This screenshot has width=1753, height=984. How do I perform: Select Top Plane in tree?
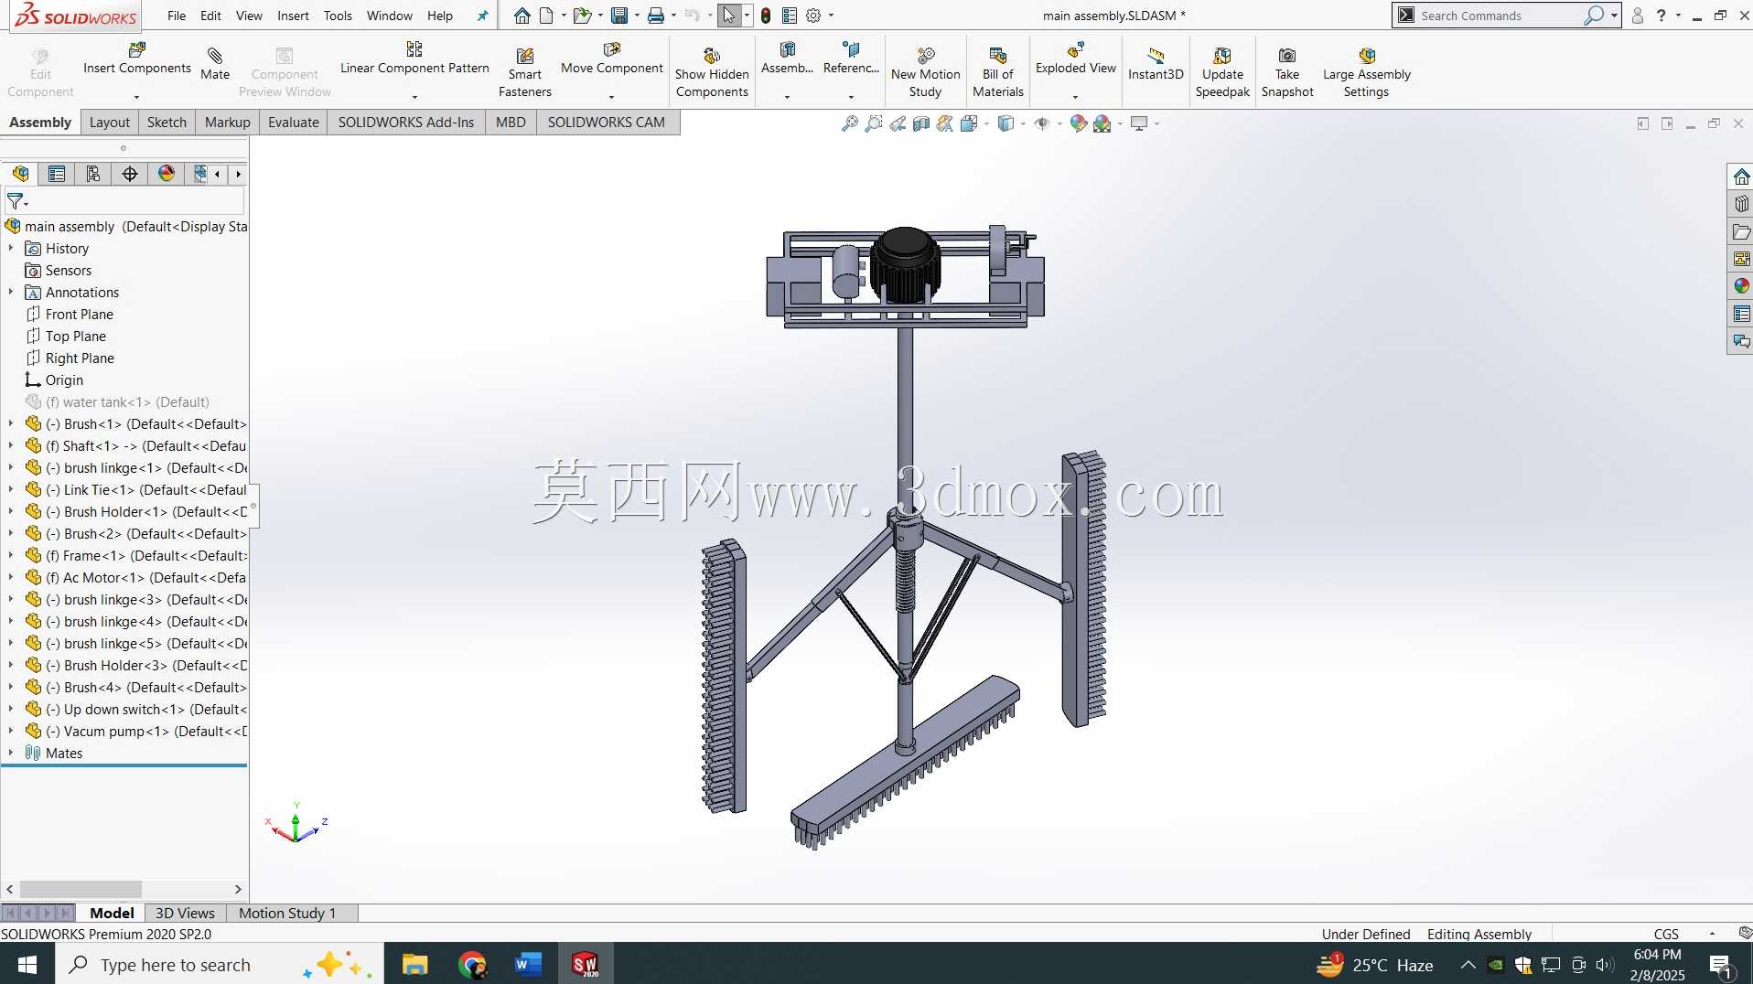(76, 337)
